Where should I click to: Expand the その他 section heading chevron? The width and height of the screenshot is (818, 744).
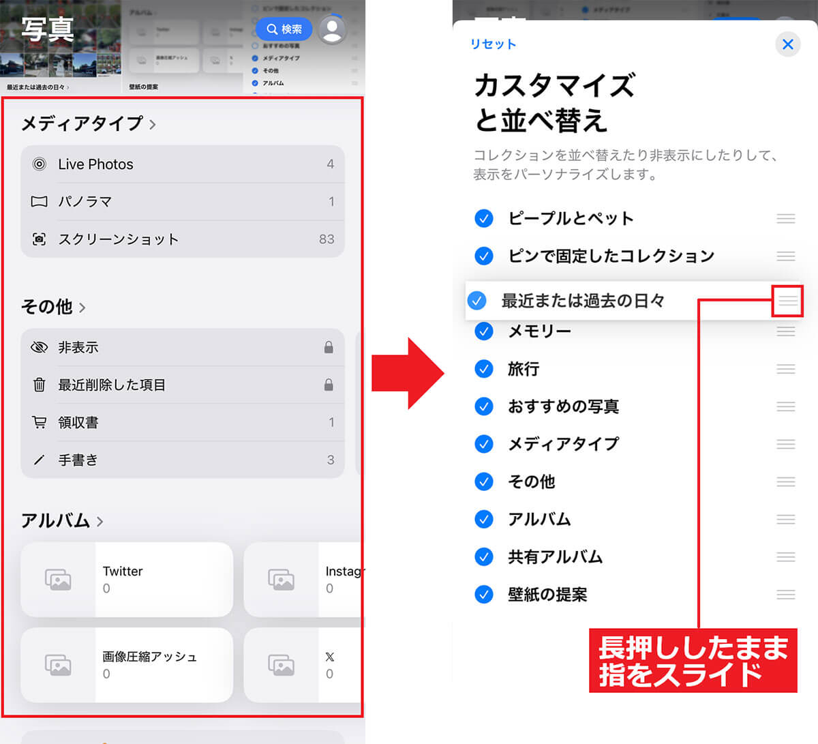pyautogui.click(x=82, y=308)
